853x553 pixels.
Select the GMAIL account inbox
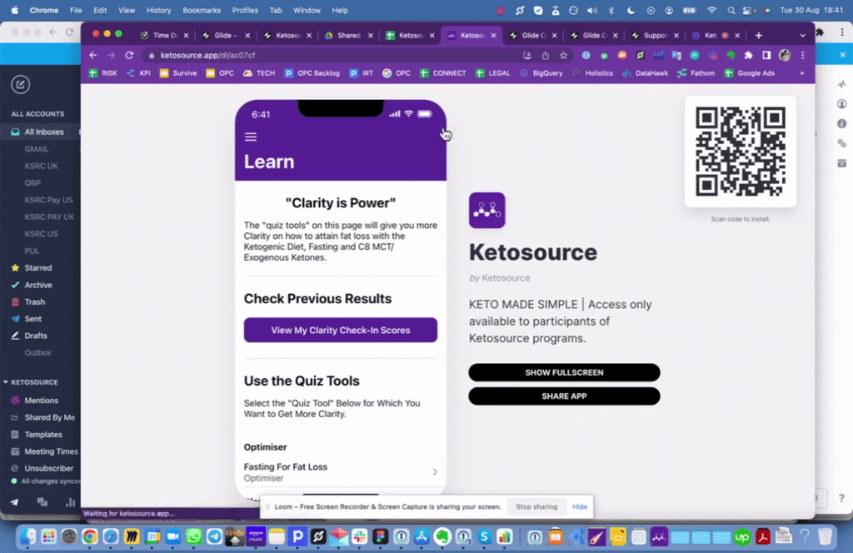pyautogui.click(x=37, y=149)
